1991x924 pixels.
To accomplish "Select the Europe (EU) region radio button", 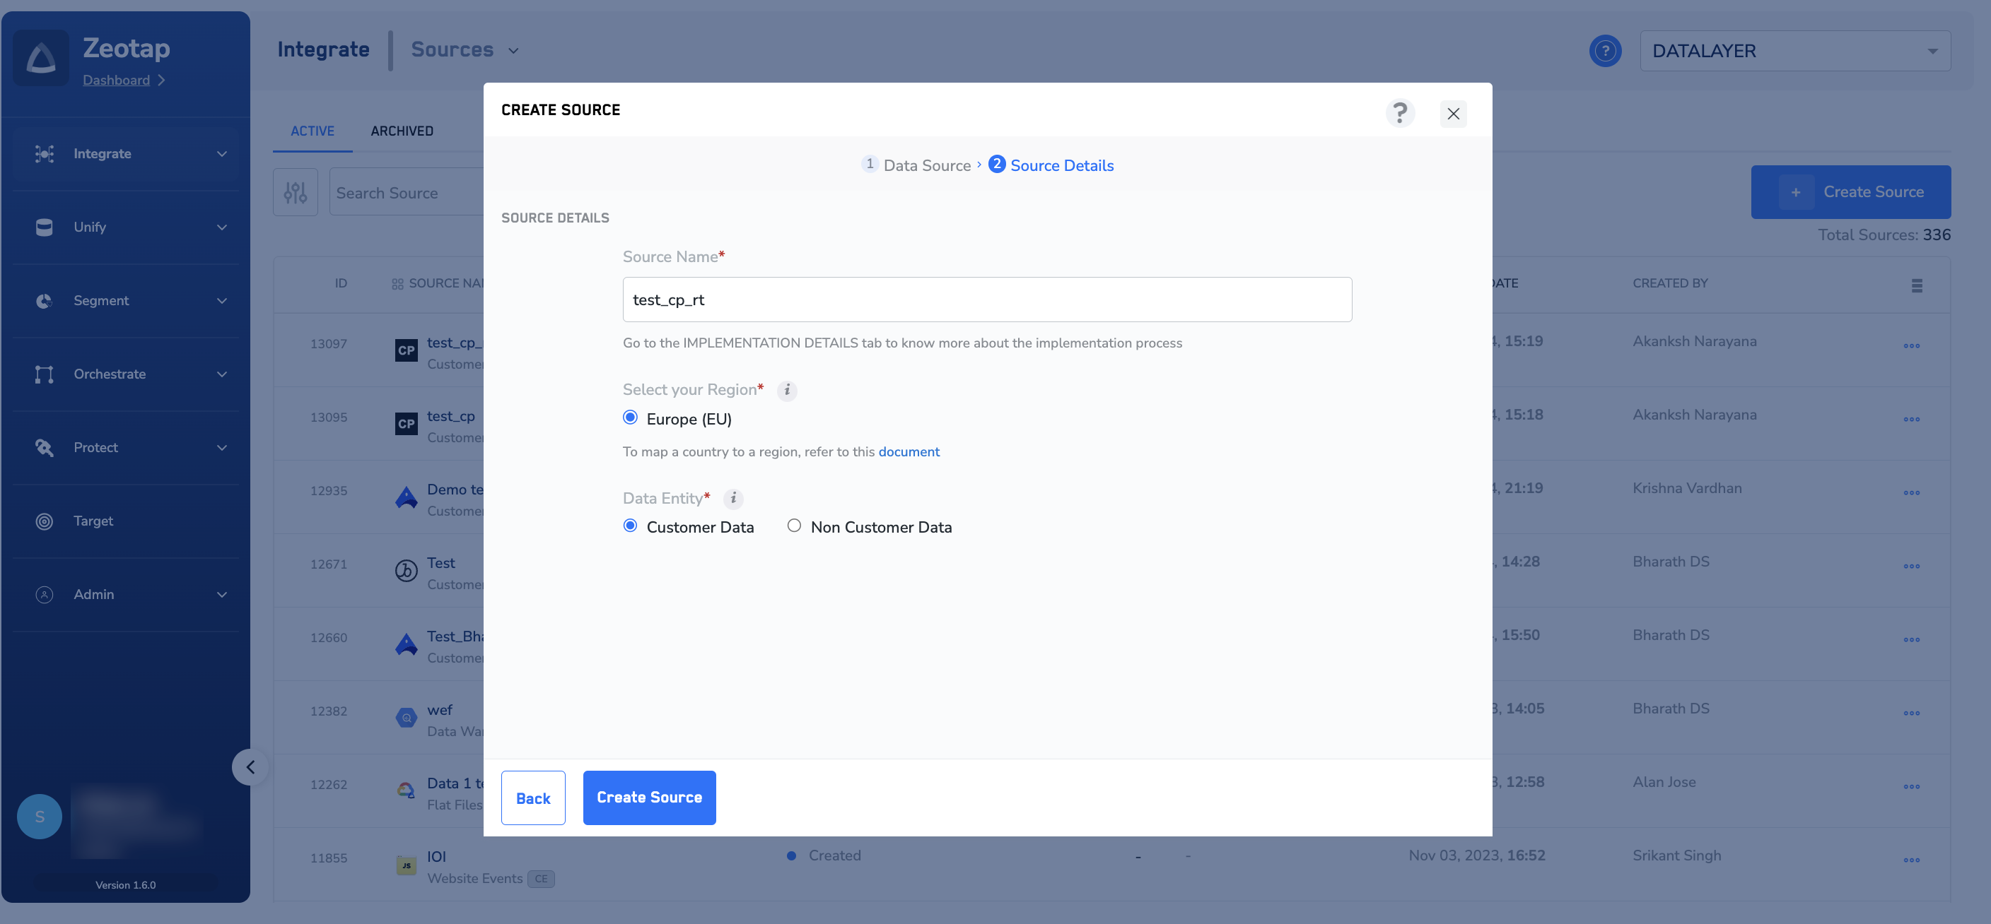I will (630, 417).
